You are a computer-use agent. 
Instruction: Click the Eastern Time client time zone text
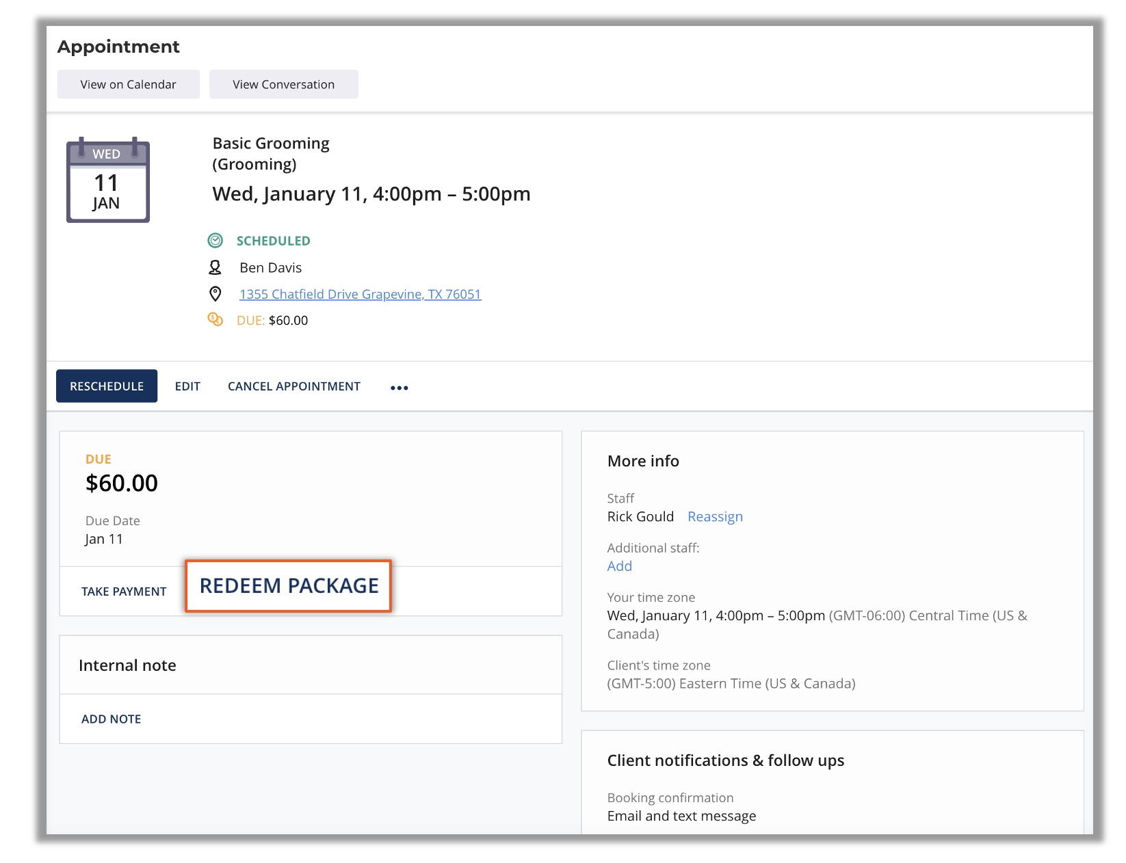731,684
